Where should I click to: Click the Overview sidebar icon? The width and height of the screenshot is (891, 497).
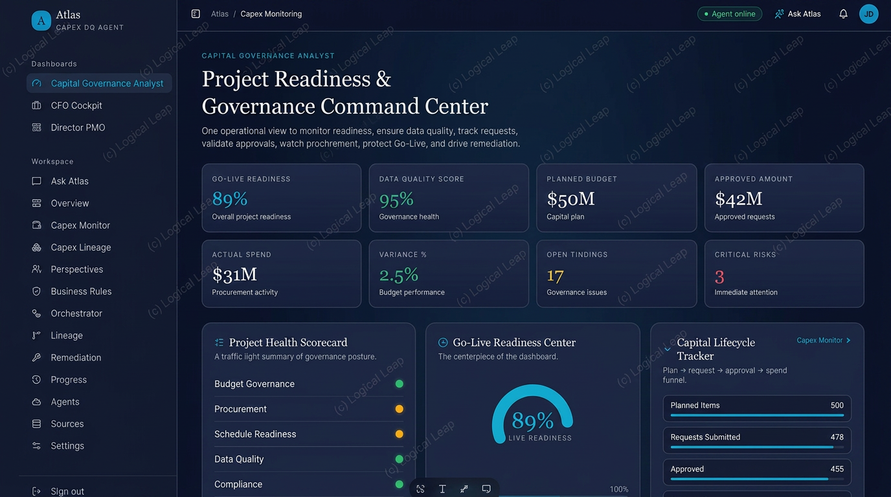37,203
